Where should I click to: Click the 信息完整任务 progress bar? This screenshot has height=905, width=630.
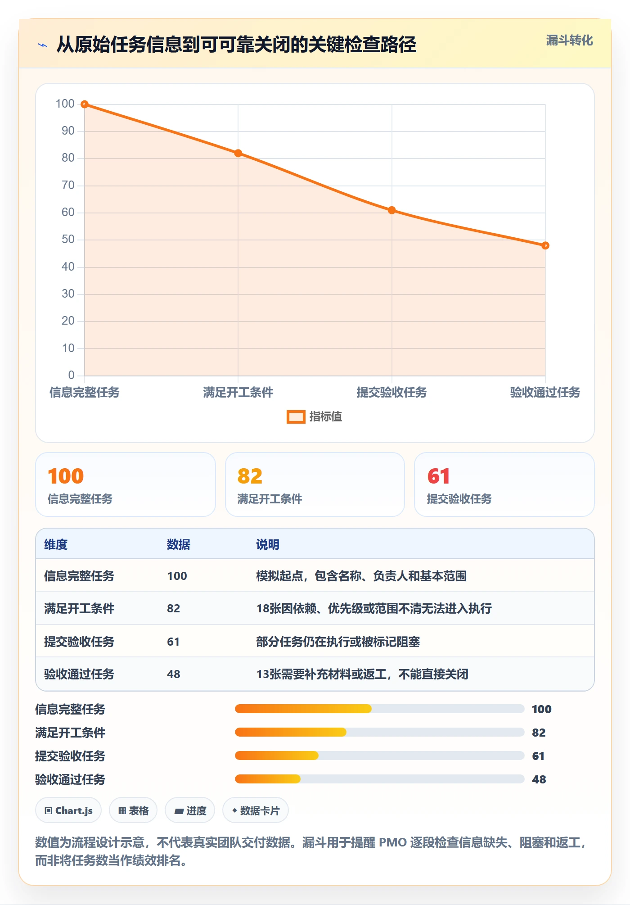tap(379, 709)
